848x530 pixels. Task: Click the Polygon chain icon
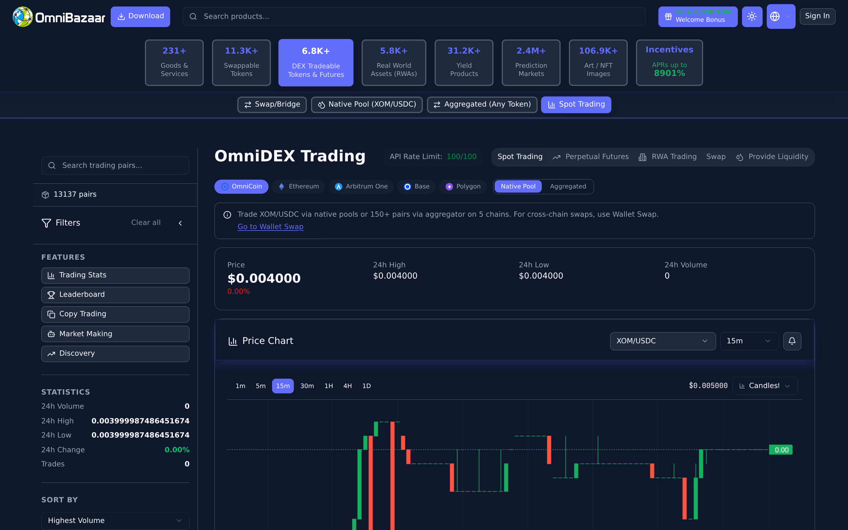tap(449, 186)
